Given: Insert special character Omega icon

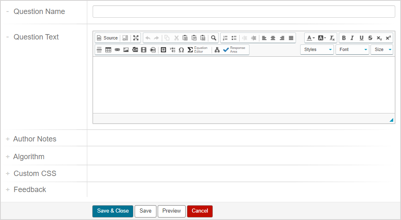Looking at the screenshot, I should click(x=181, y=50).
